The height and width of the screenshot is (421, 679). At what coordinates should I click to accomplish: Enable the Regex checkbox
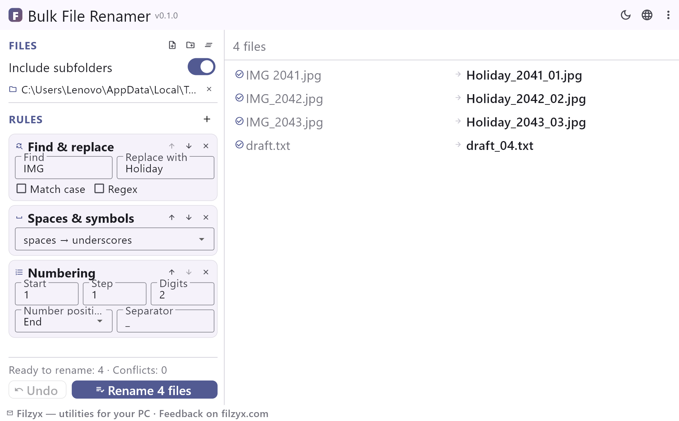(x=99, y=189)
